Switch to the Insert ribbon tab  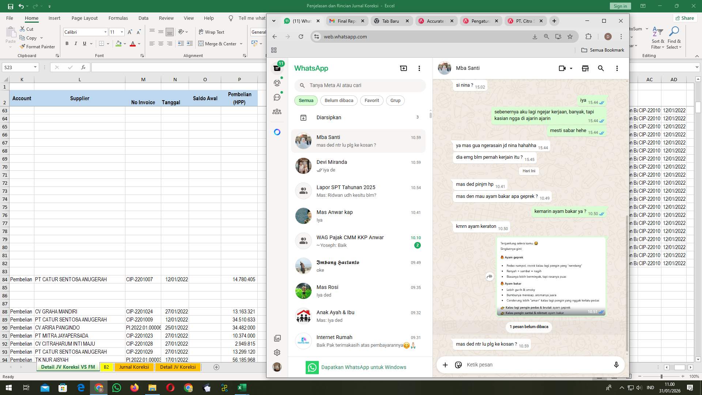tap(54, 18)
